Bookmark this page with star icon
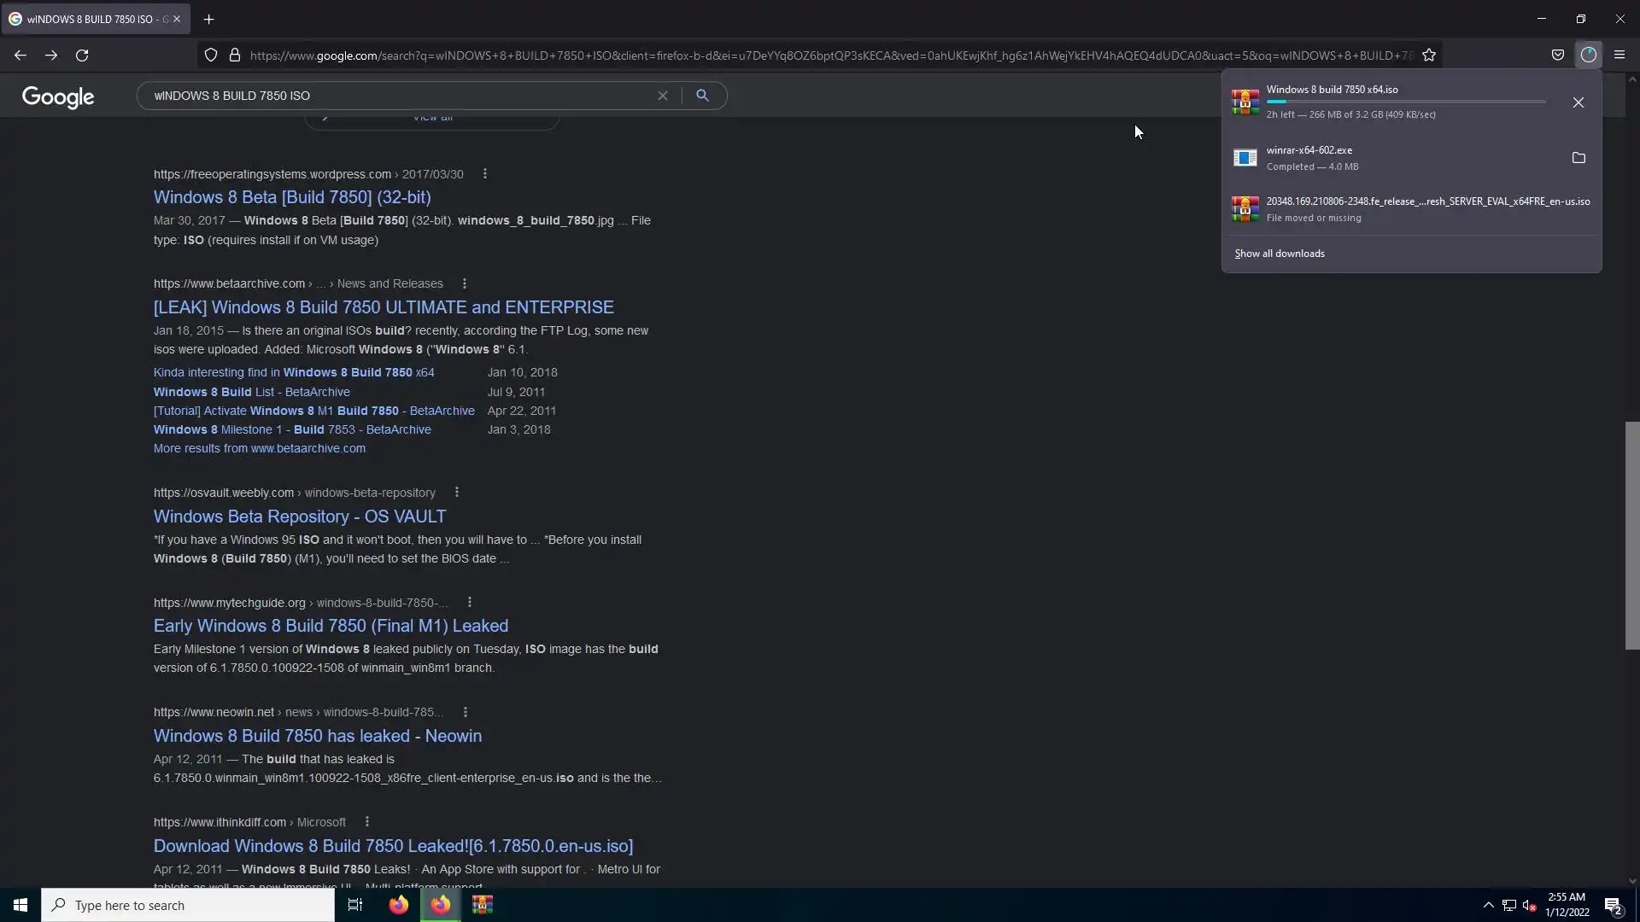Image resolution: width=1640 pixels, height=922 pixels. 1429,55
